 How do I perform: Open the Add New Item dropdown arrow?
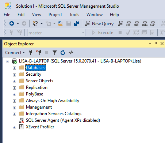pyautogui.click(x=54, y=23)
